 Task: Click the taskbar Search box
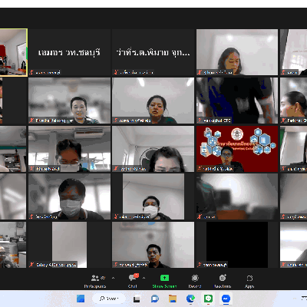coord(109,299)
